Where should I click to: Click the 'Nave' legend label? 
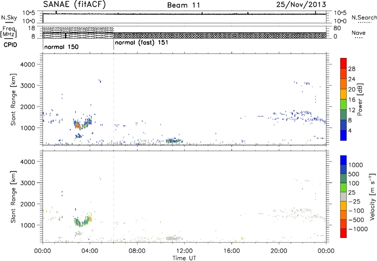pos(358,33)
